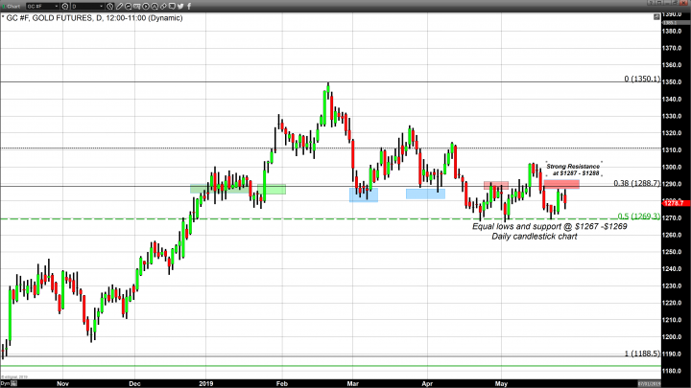The image size is (691, 388).
Task: Click the play replay icon
Action: [x=146, y=6]
